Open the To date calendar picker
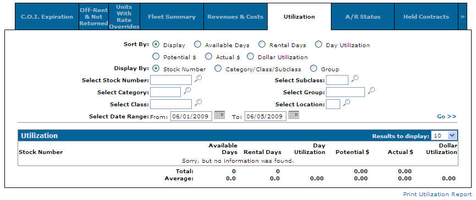The image size is (476, 200). pos(294,115)
